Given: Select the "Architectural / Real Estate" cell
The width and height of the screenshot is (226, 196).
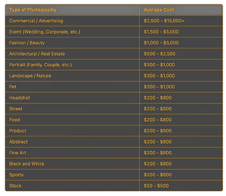Looking at the screenshot, I should [x=37, y=54].
